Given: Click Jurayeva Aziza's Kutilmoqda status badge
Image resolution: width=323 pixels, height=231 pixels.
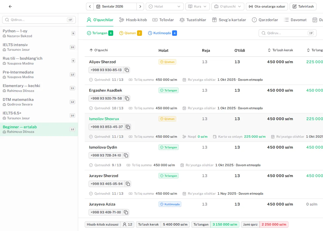Looking at the screenshot, I should 170,204.
